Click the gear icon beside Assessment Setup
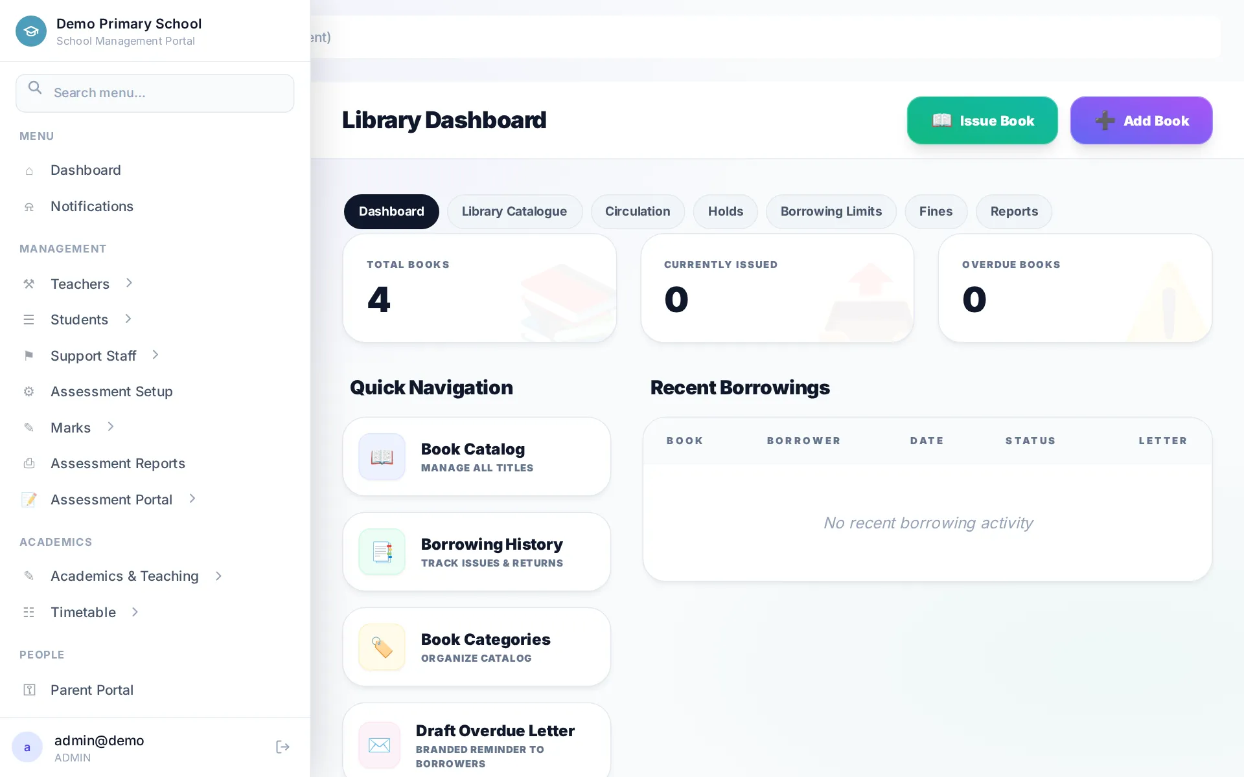 click(x=29, y=392)
